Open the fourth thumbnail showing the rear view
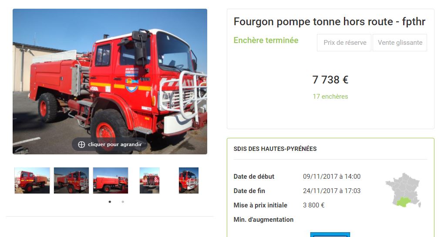 150,180
